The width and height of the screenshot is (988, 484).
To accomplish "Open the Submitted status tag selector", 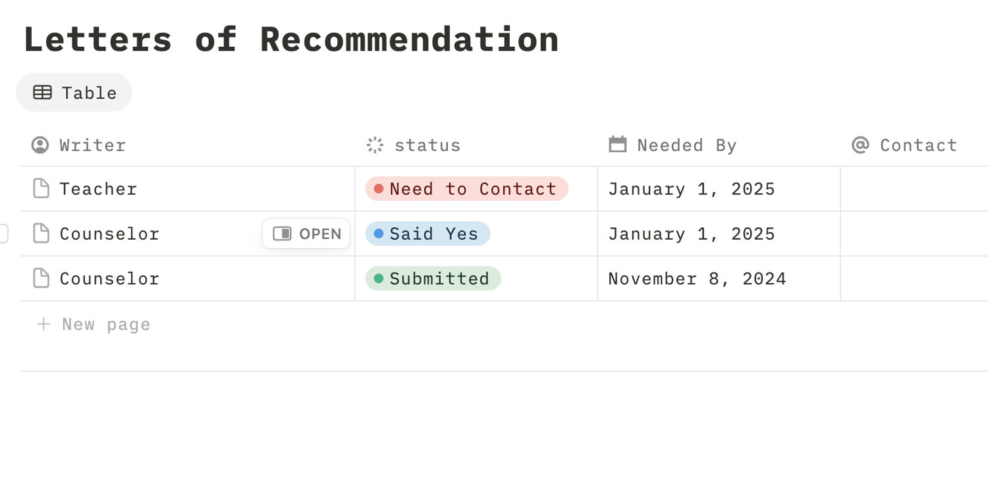I will pos(433,279).
